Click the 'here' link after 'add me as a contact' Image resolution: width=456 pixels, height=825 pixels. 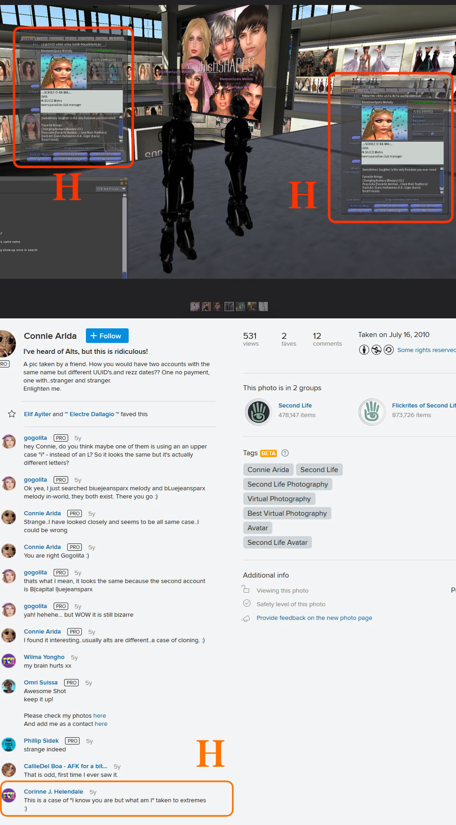click(x=101, y=724)
